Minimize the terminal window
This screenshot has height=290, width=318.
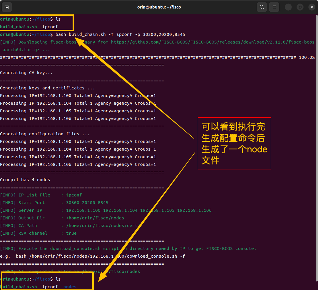[x=288, y=7]
